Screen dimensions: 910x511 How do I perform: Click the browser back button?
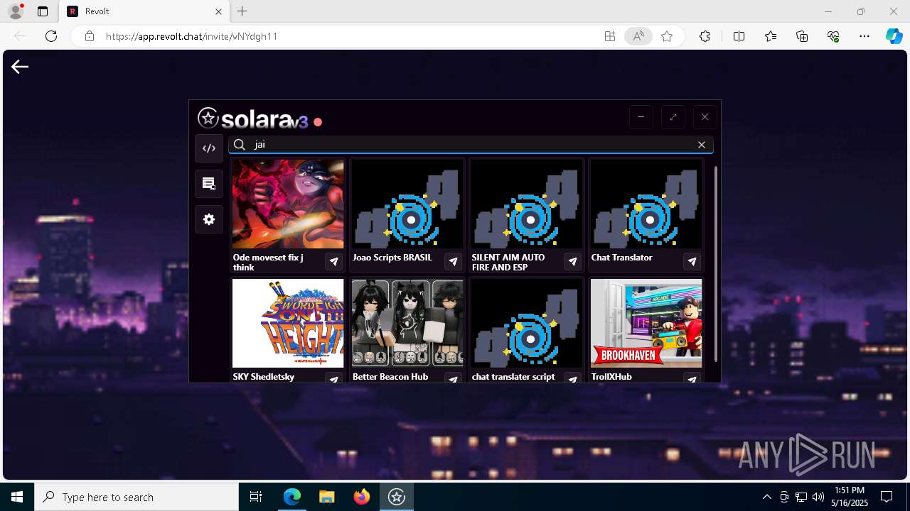point(20,36)
